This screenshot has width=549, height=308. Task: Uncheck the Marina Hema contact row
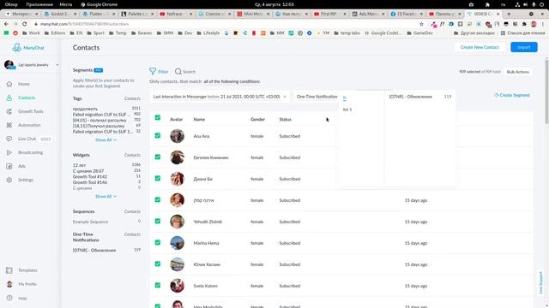pyautogui.click(x=158, y=242)
